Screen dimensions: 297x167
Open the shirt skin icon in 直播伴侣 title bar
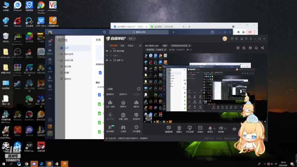pos(246,39)
